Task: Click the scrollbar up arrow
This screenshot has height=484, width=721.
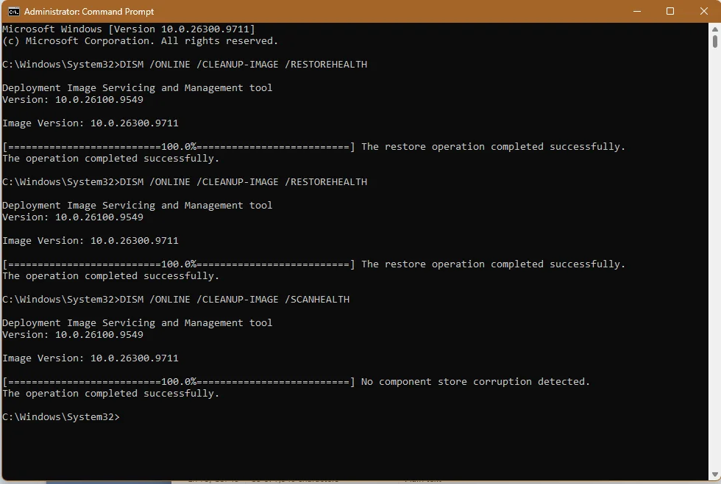Action: [x=714, y=29]
